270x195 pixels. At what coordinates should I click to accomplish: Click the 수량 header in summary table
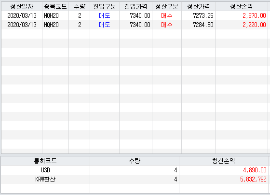click(135, 161)
